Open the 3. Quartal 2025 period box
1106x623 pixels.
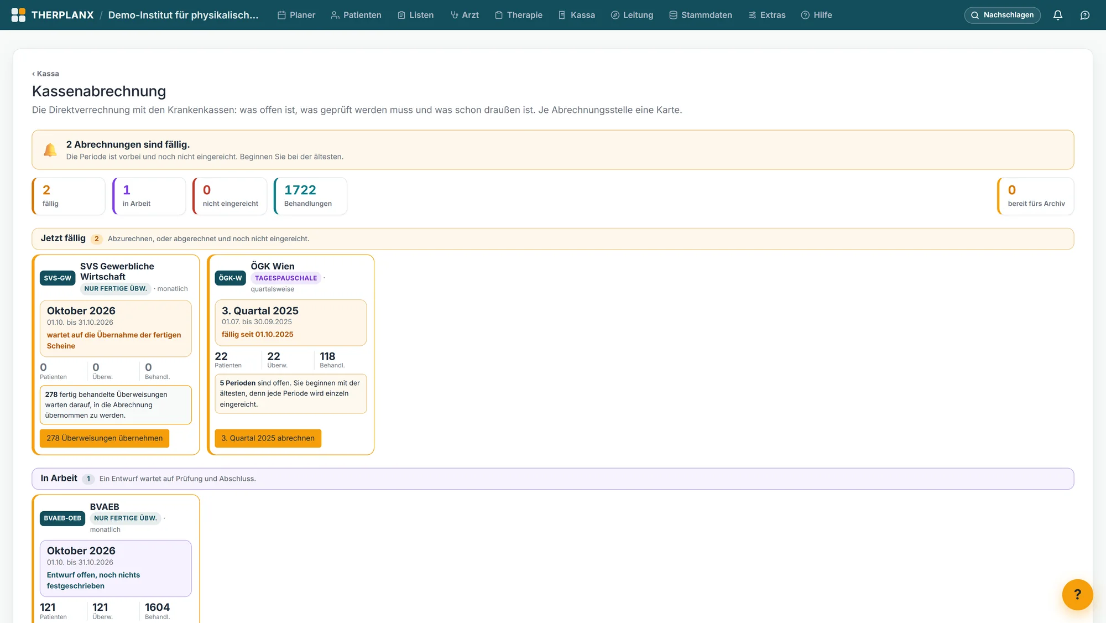tap(290, 323)
